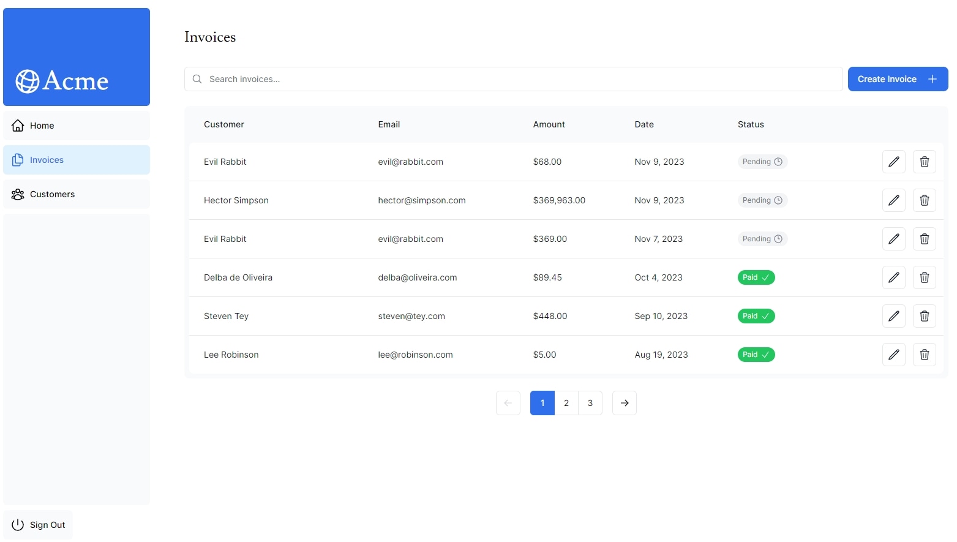
Task: Click the Lee Robinson customer name
Action: (x=231, y=355)
